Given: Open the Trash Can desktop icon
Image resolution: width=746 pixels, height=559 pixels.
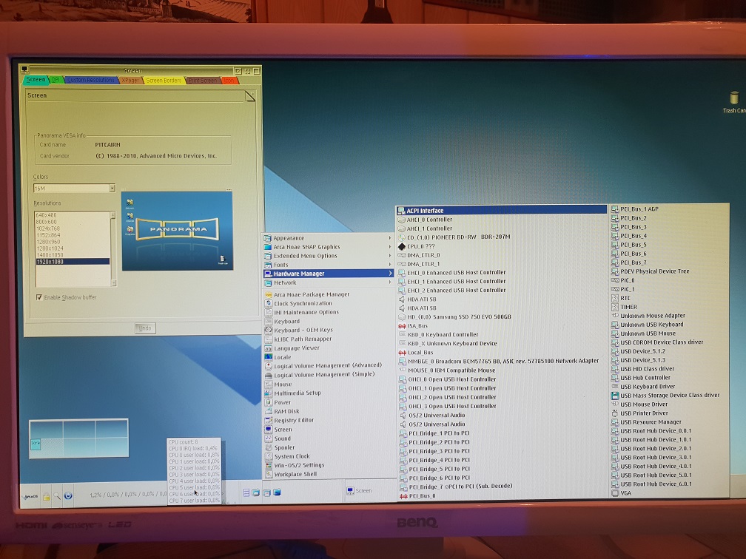Looking at the screenshot, I should pos(734,102).
